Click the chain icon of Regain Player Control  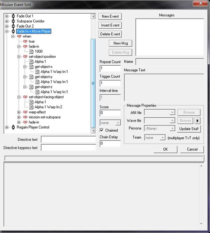[x=13, y=127]
